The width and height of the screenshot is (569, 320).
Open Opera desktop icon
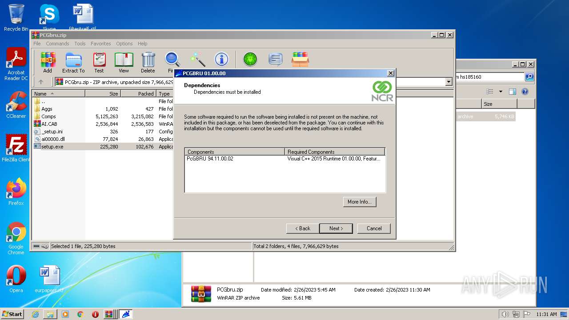[16, 279]
